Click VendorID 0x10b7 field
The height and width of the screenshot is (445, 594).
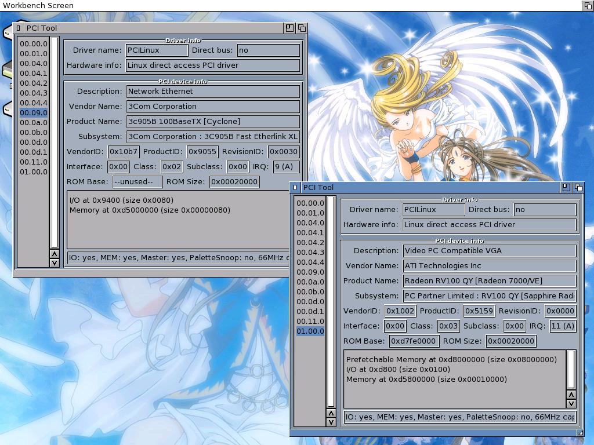click(x=124, y=152)
